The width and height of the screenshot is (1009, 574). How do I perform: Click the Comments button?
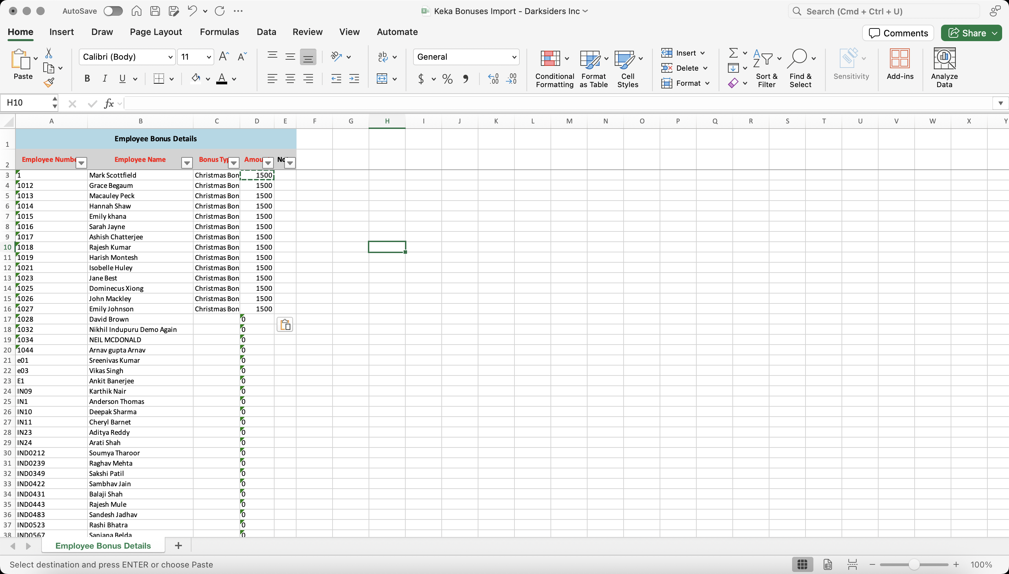pyautogui.click(x=898, y=33)
